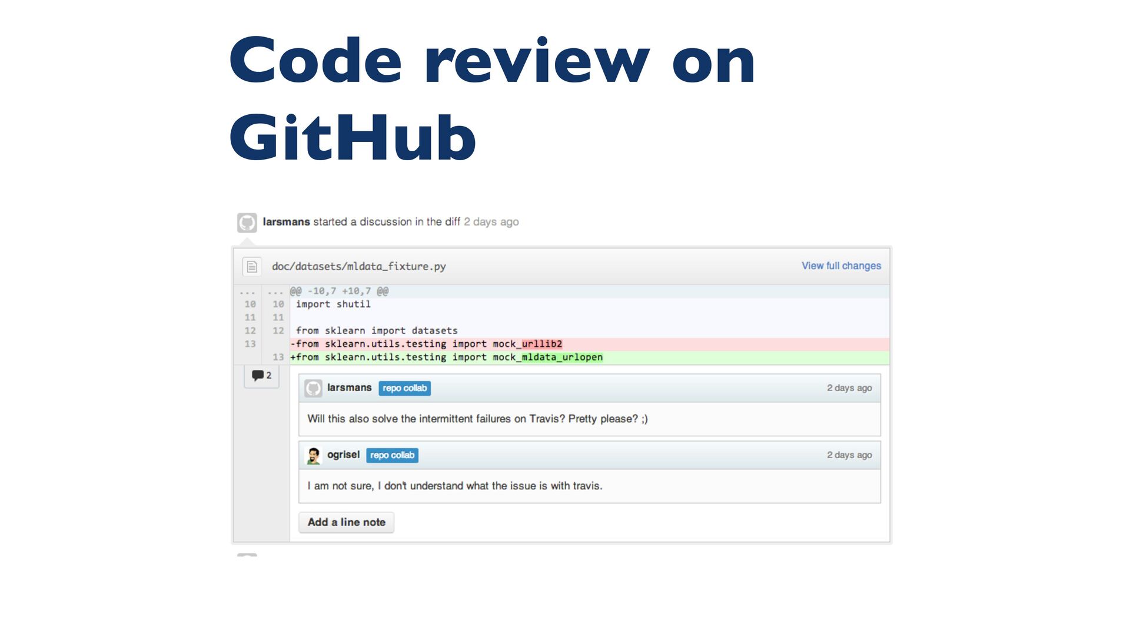Click the file document icon
The height and width of the screenshot is (636, 1130).
[x=252, y=266]
